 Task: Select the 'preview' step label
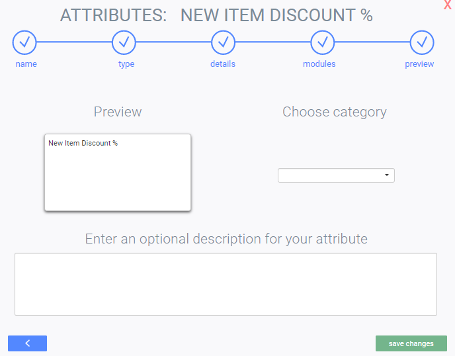point(419,64)
